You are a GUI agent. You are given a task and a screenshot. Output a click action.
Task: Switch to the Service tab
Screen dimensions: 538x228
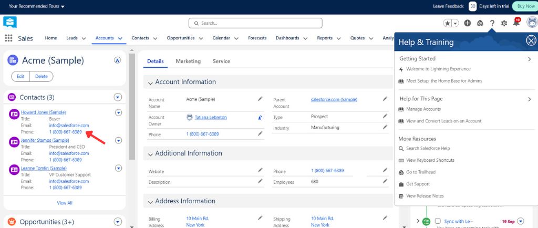pyautogui.click(x=221, y=61)
